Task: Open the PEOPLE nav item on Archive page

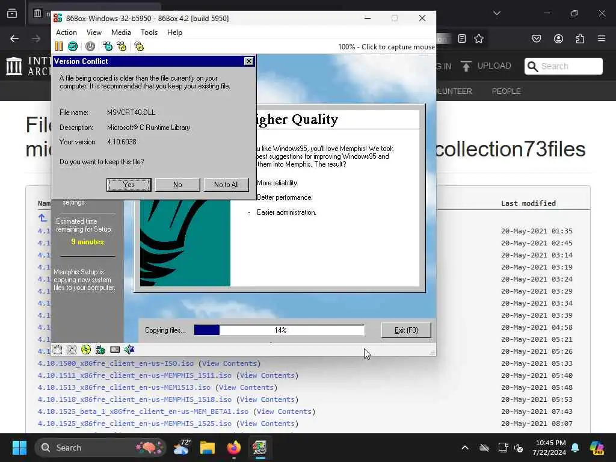Action: [506, 91]
